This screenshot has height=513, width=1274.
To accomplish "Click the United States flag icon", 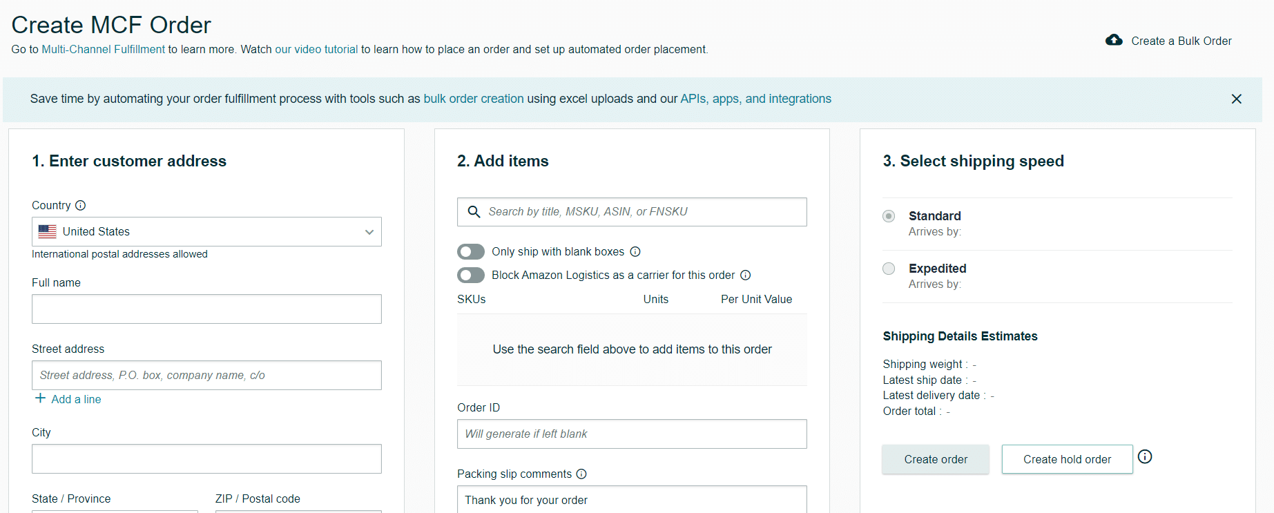I will [x=46, y=231].
